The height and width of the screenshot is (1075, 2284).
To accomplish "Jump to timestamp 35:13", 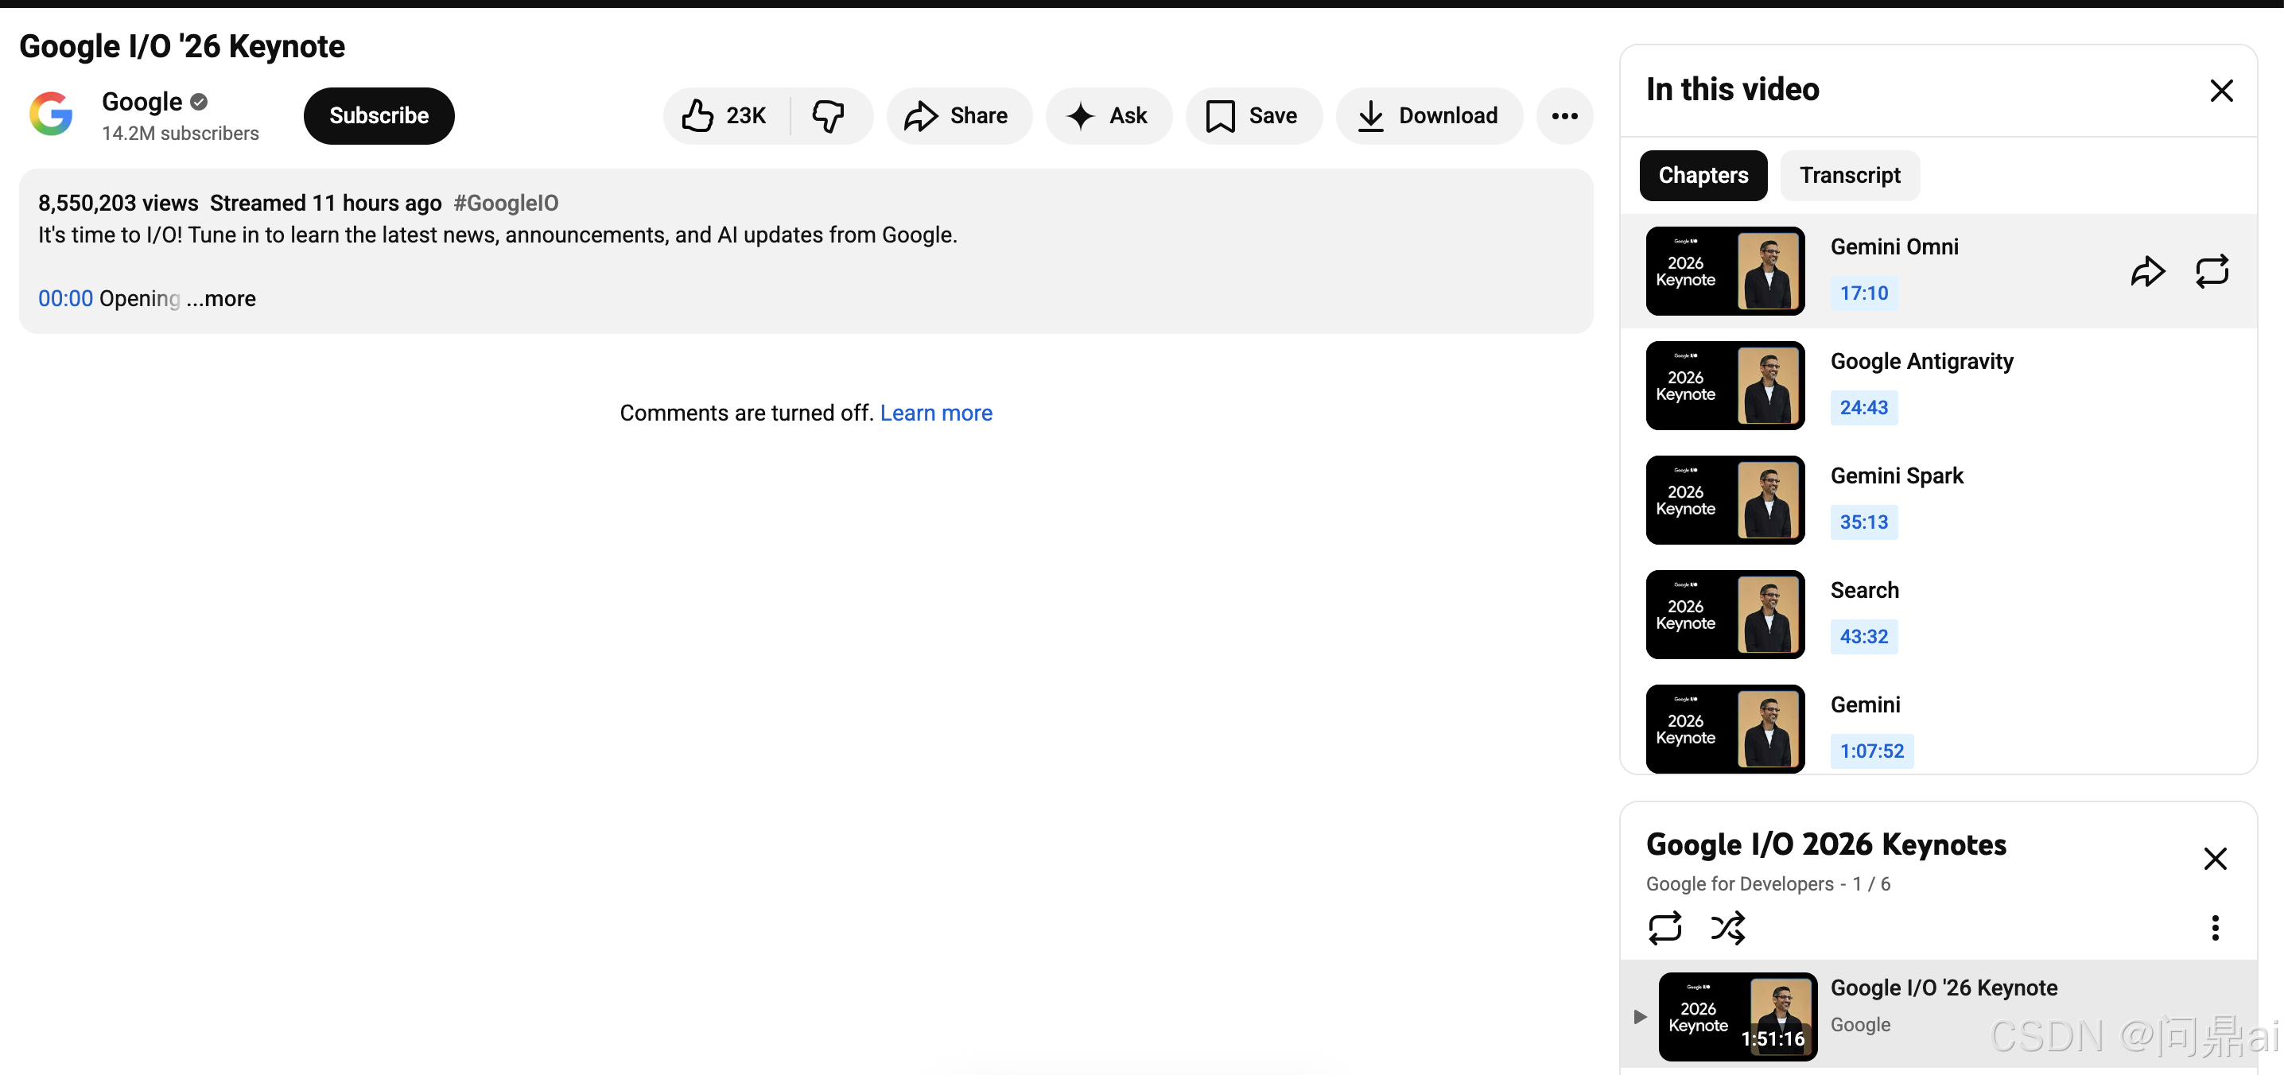I will [1864, 522].
